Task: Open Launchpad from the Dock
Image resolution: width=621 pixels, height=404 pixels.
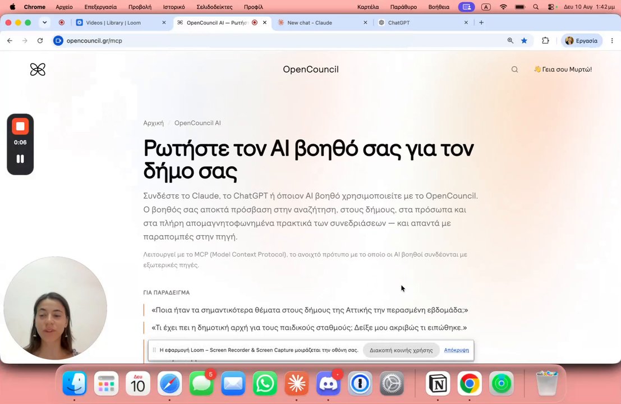Action: coord(106,383)
